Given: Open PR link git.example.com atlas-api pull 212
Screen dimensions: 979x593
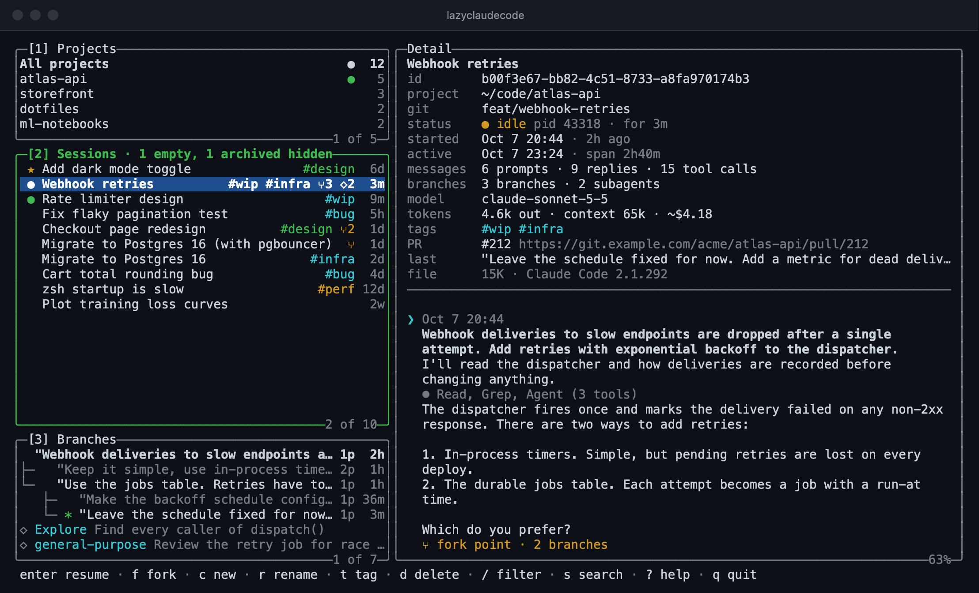Looking at the screenshot, I should (x=693, y=244).
